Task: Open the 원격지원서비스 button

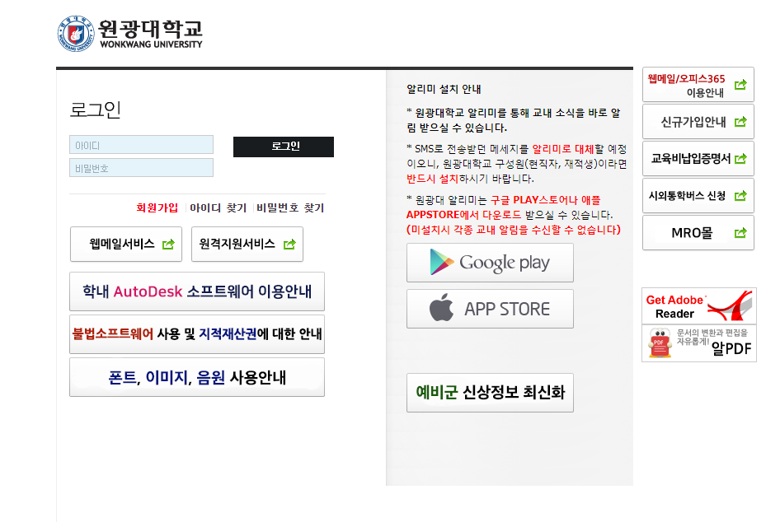Action: tap(247, 244)
